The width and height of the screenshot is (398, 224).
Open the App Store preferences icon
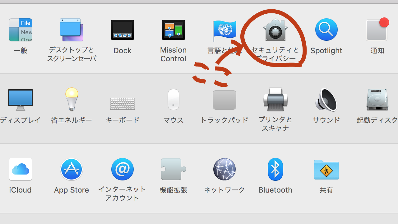coord(72,169)
